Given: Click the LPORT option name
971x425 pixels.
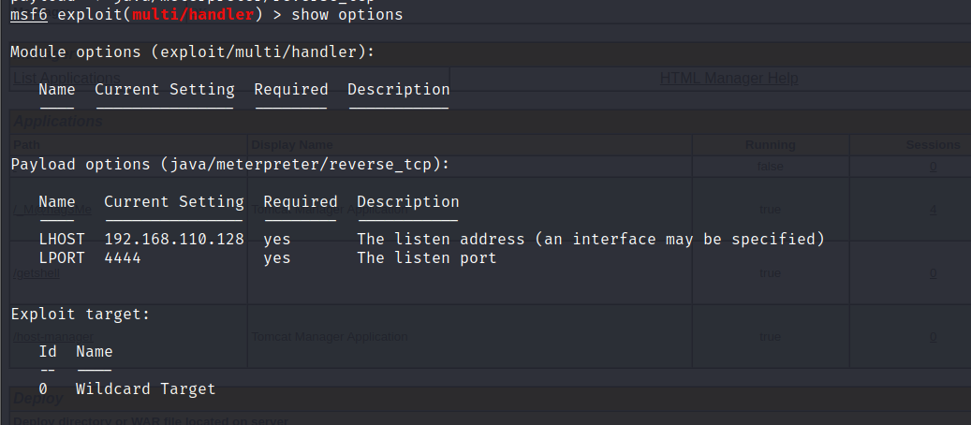Looking at the screenshot, I should click(62, 257).
